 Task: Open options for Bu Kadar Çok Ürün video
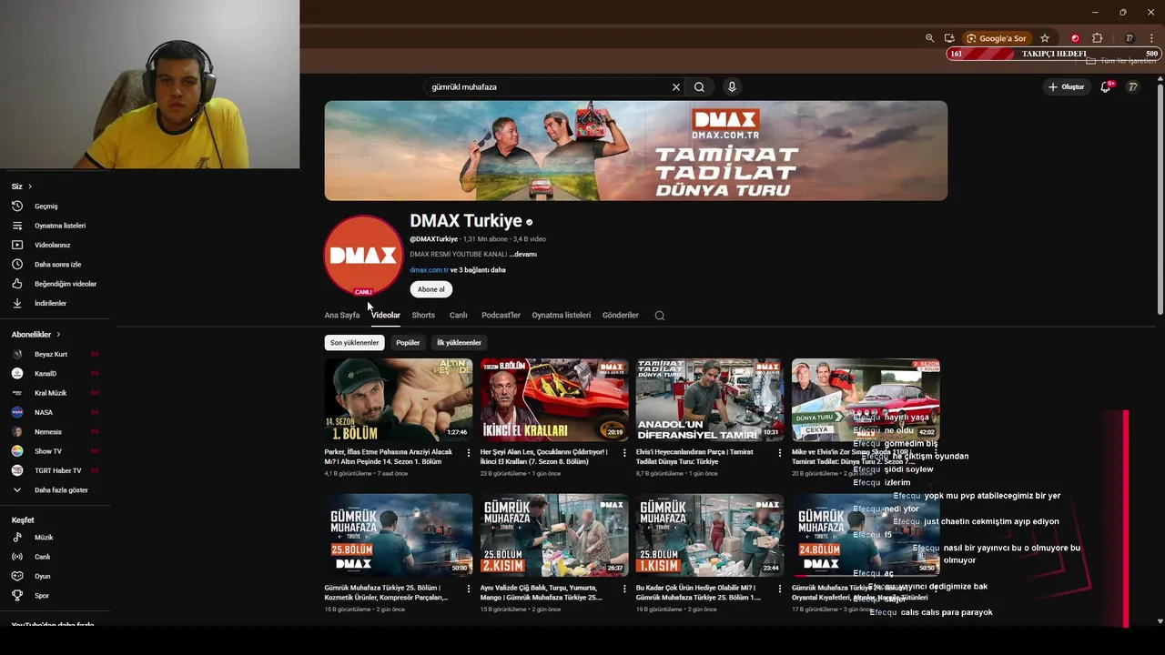click(x=780, y=589)
